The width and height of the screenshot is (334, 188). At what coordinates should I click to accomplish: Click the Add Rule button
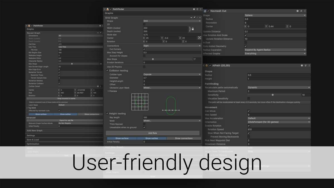coord(153,133)
